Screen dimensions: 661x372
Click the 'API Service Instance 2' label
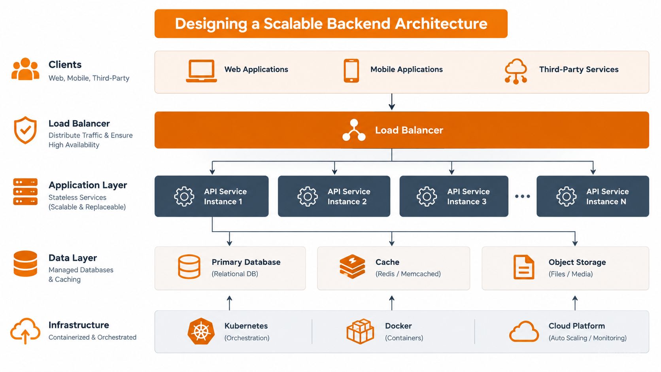pyautogui.click(x=349, y=196)
